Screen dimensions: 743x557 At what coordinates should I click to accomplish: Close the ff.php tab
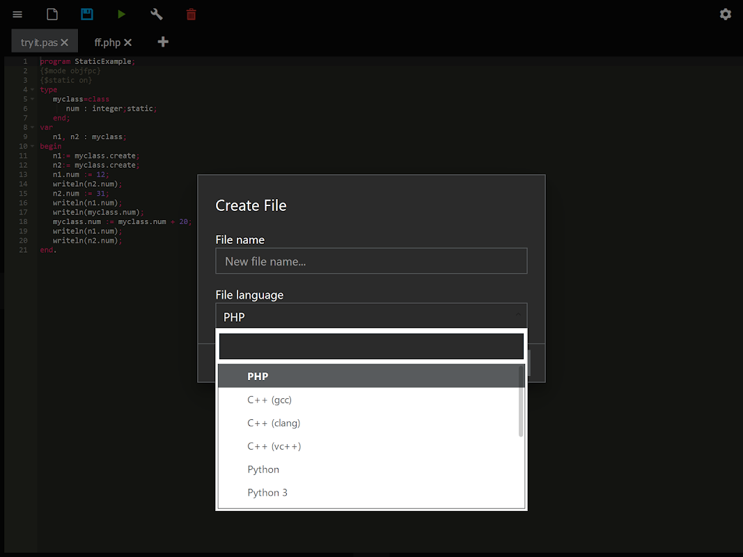(x=127, y=42)
